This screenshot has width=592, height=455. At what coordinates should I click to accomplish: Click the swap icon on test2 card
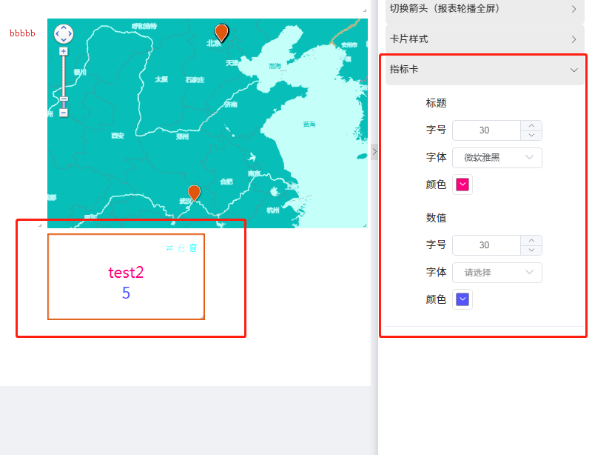(169, 248)
